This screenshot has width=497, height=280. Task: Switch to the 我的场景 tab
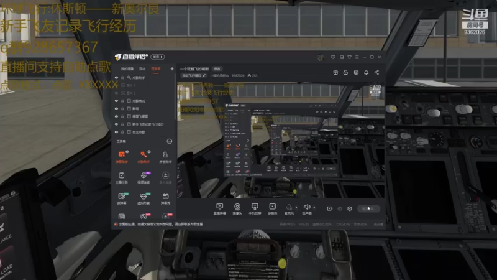pyautogui.click(x=127, y=68)
